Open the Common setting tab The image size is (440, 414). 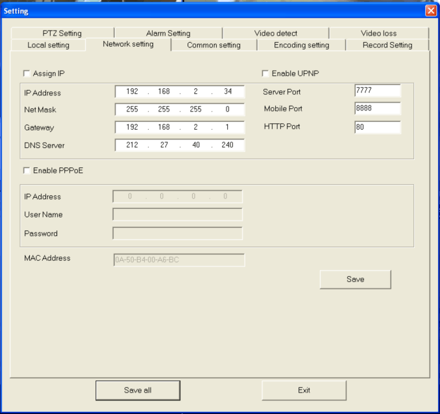[214, 45]
